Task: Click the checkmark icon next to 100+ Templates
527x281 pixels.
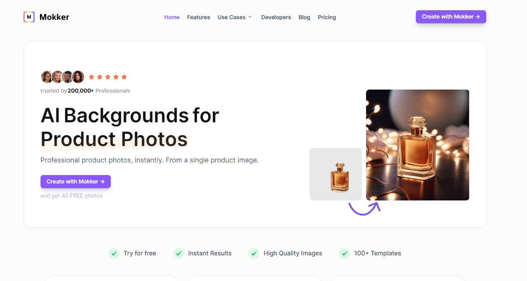Action: (345, 253)
